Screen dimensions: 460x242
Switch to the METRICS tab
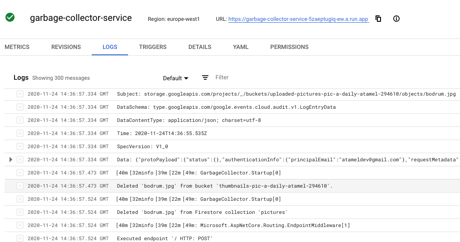17,47
